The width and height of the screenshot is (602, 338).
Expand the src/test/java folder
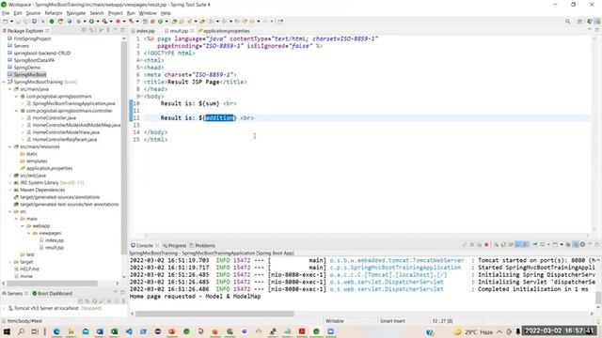pyautogui.click(x=10, y=176)
